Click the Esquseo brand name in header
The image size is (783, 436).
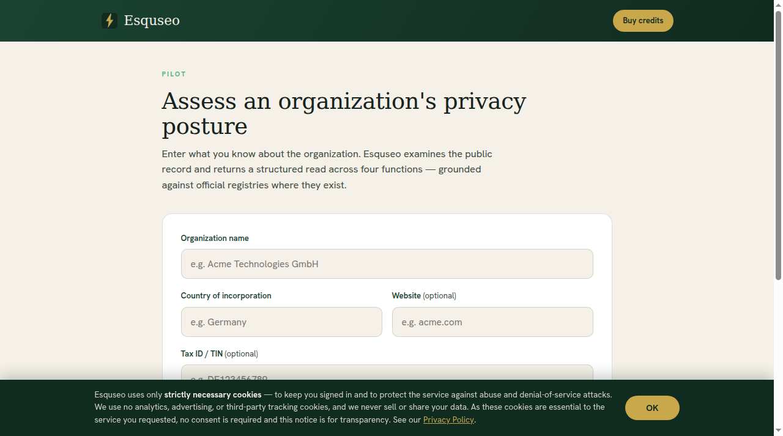coord(152,21)
